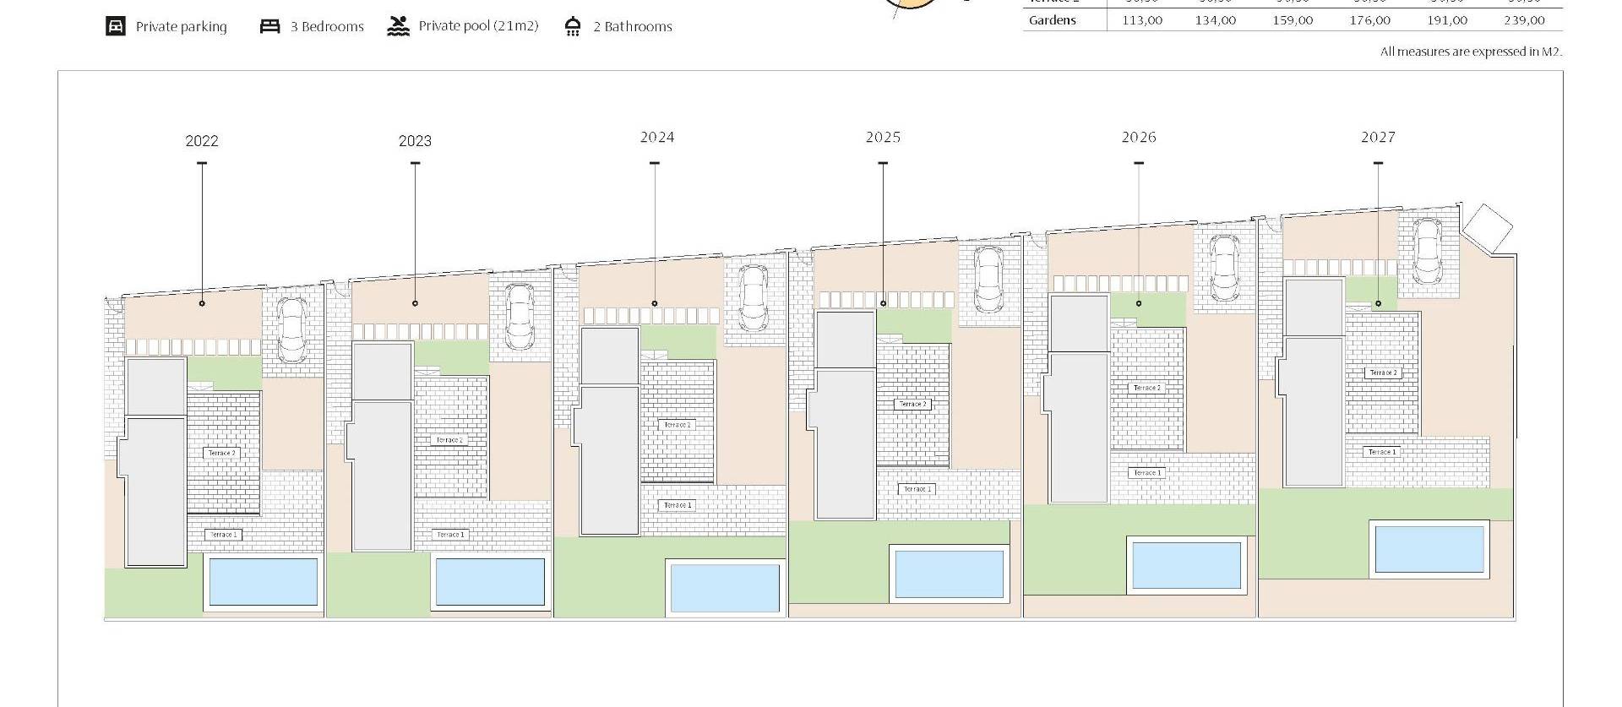Select the 239,00 gardens value cell
This screenshot has width=1622, height=707.
[x=1524, y=20]
